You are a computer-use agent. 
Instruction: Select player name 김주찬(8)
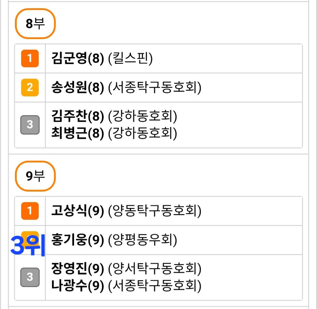pyautogui.click(x=77, y=117)
